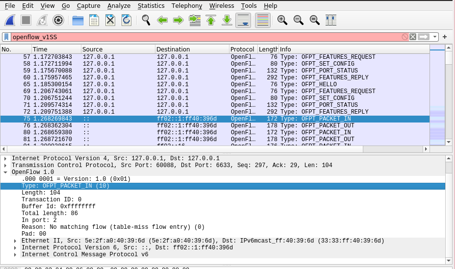Open capture options gear icon
This screenshot has width=455, height=269.
pyautogui.click(x=58, y=20)
